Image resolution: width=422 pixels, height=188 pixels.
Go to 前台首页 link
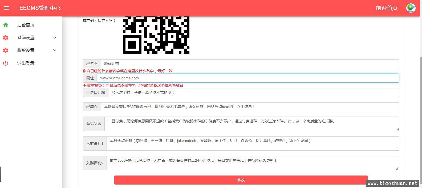pyautogui.click(x=387, y=8)
